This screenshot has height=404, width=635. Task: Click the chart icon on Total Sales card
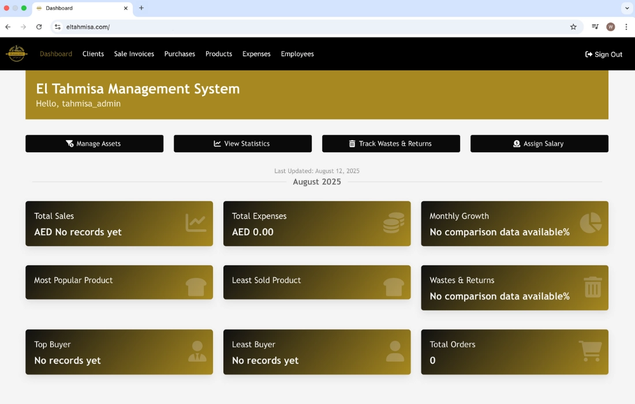[196, 223]
